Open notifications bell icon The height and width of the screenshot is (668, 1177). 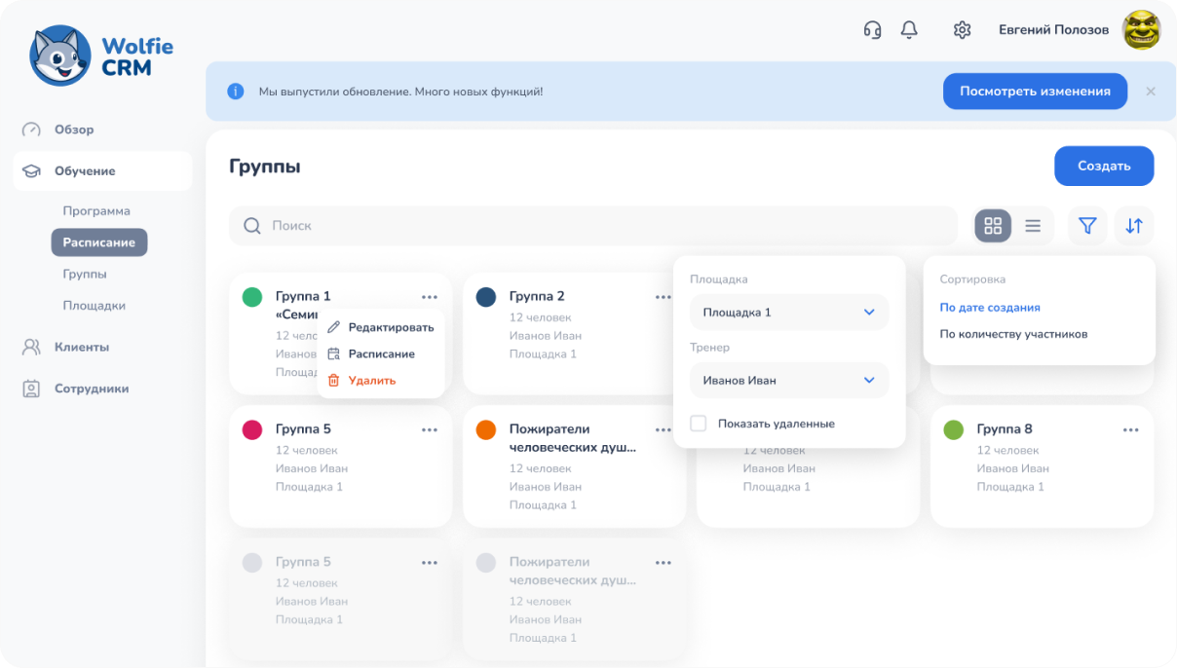point(909,30)
